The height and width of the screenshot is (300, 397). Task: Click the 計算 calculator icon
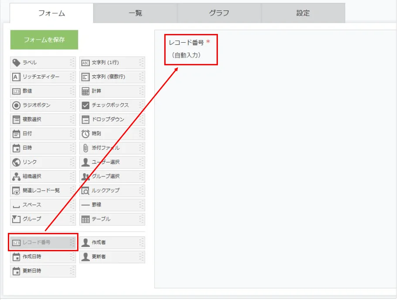tap(85, 91)
